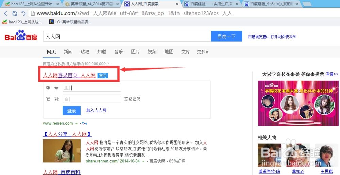Close the 百度经验_个人中心 tab
This screenshot has height=175, width=340.
click(x=296, y=4)
